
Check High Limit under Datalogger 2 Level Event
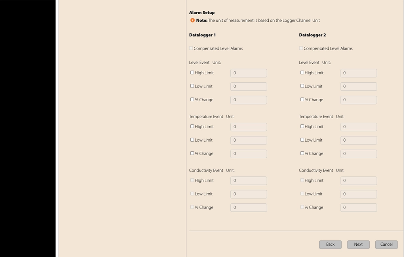click(302, 72)
